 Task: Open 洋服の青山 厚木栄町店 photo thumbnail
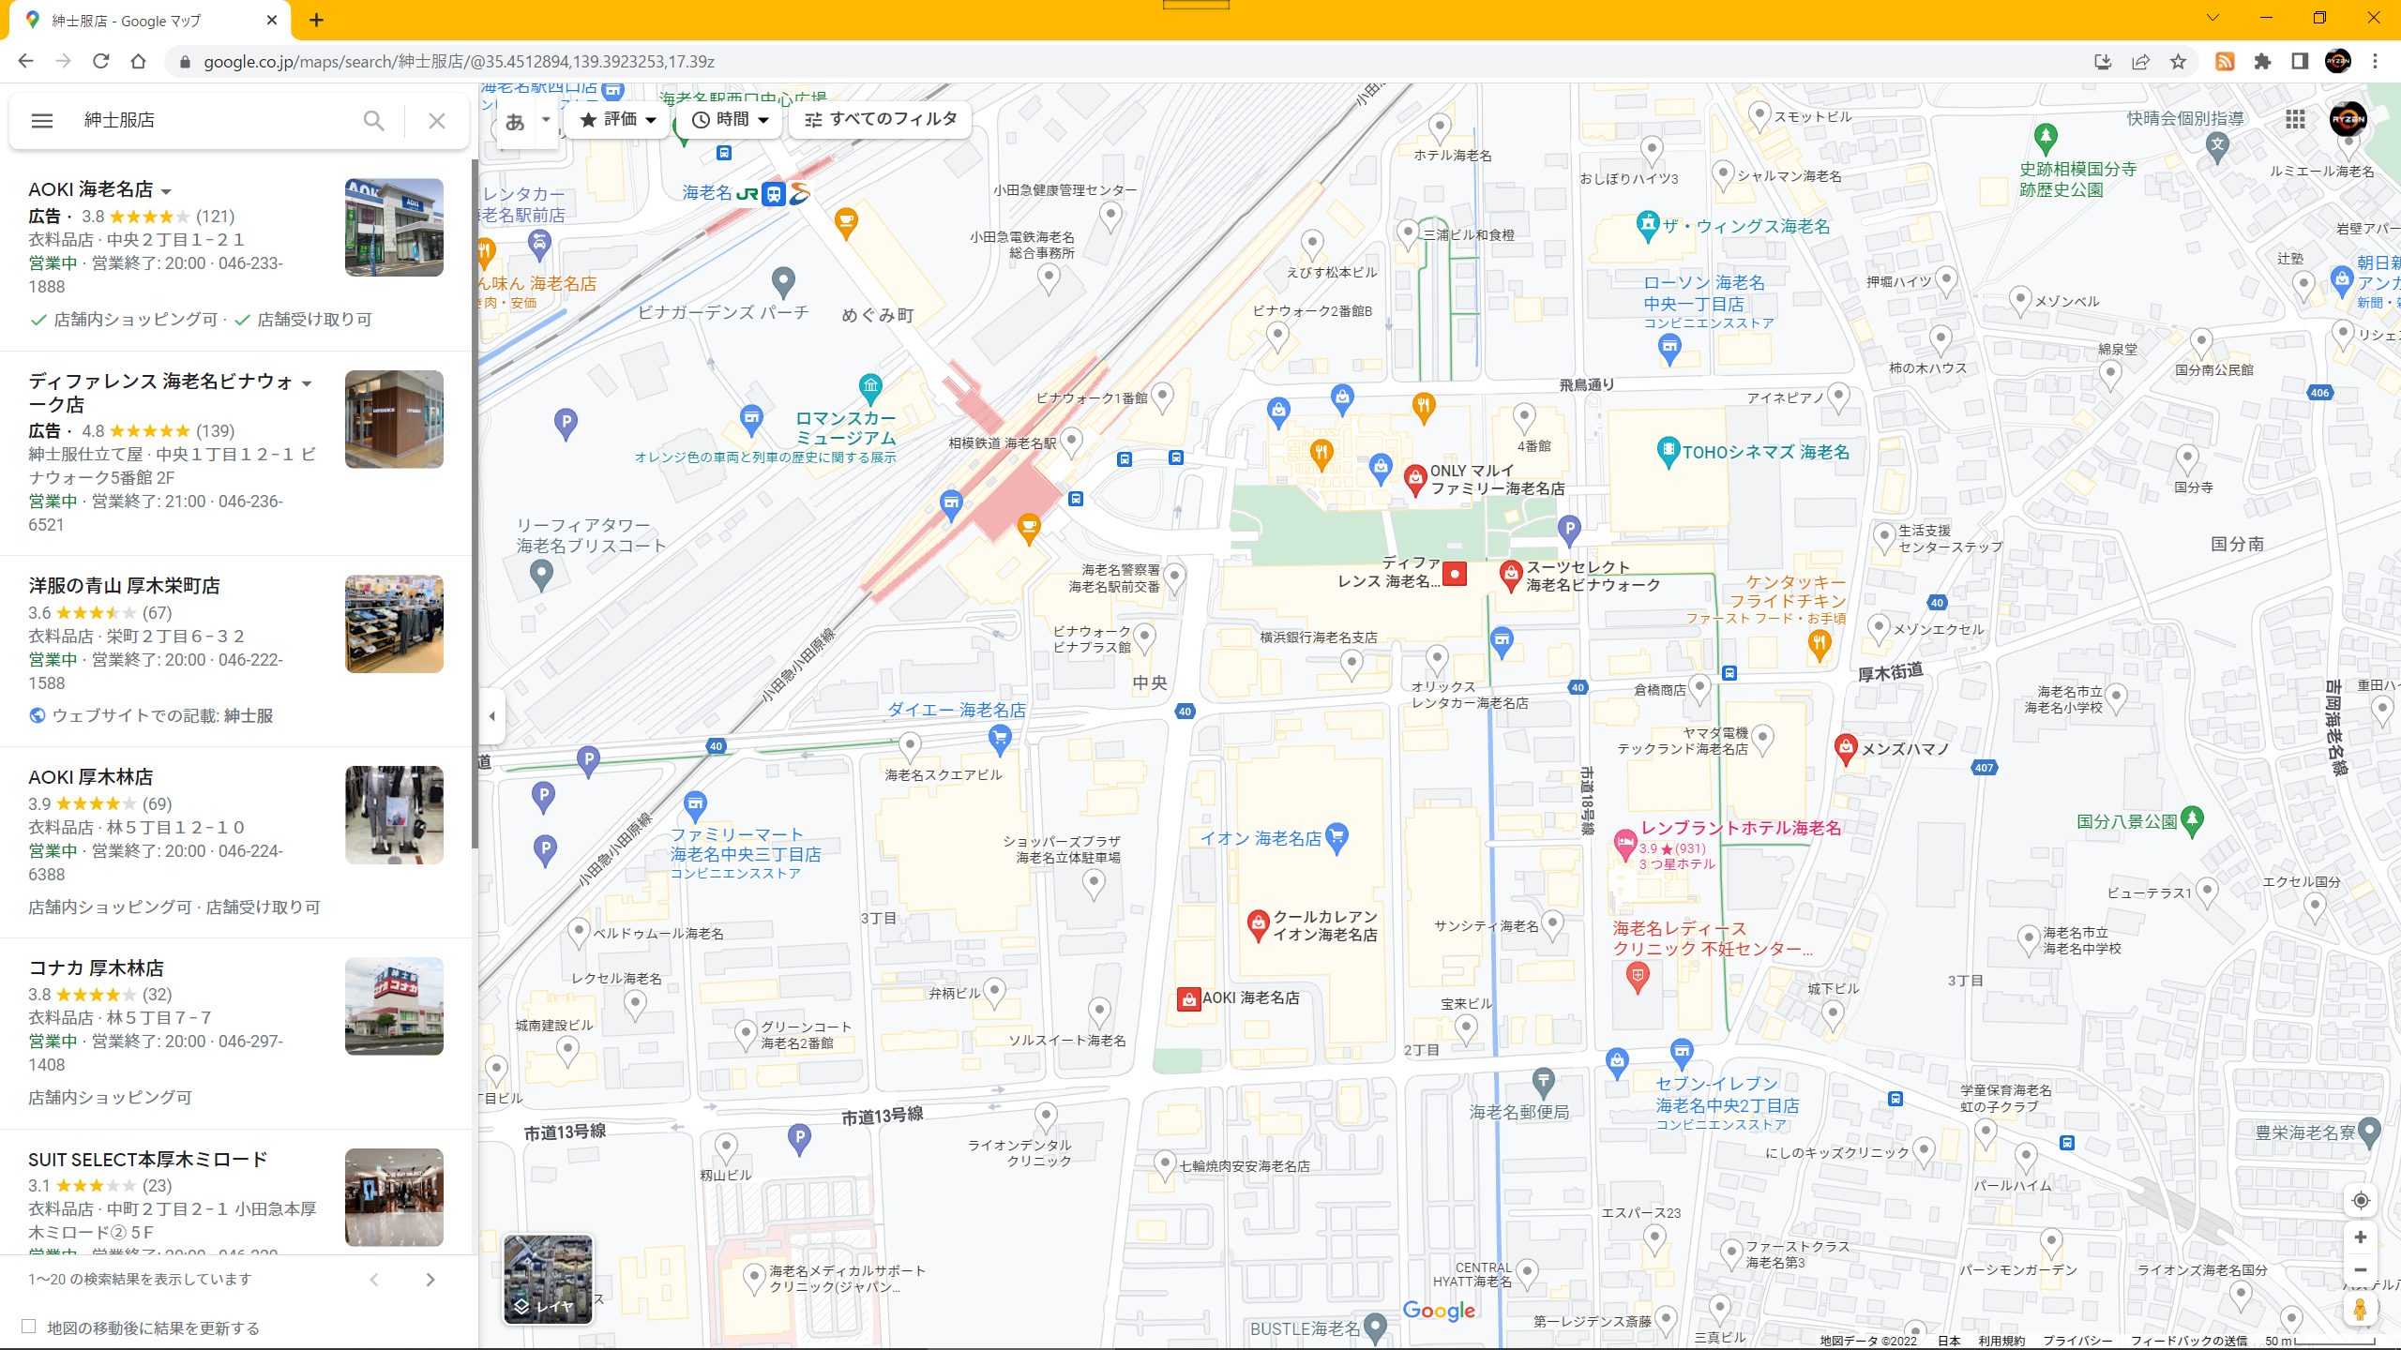[394, 624]
